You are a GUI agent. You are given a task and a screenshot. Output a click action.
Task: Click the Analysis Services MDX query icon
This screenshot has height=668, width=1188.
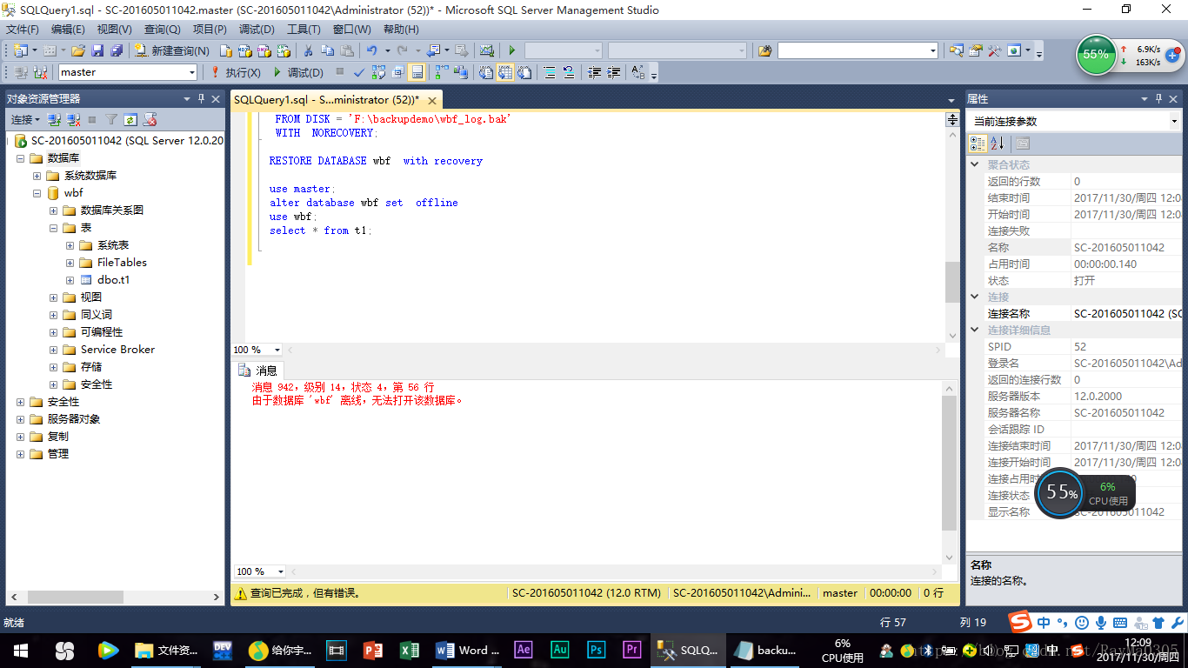245,50
